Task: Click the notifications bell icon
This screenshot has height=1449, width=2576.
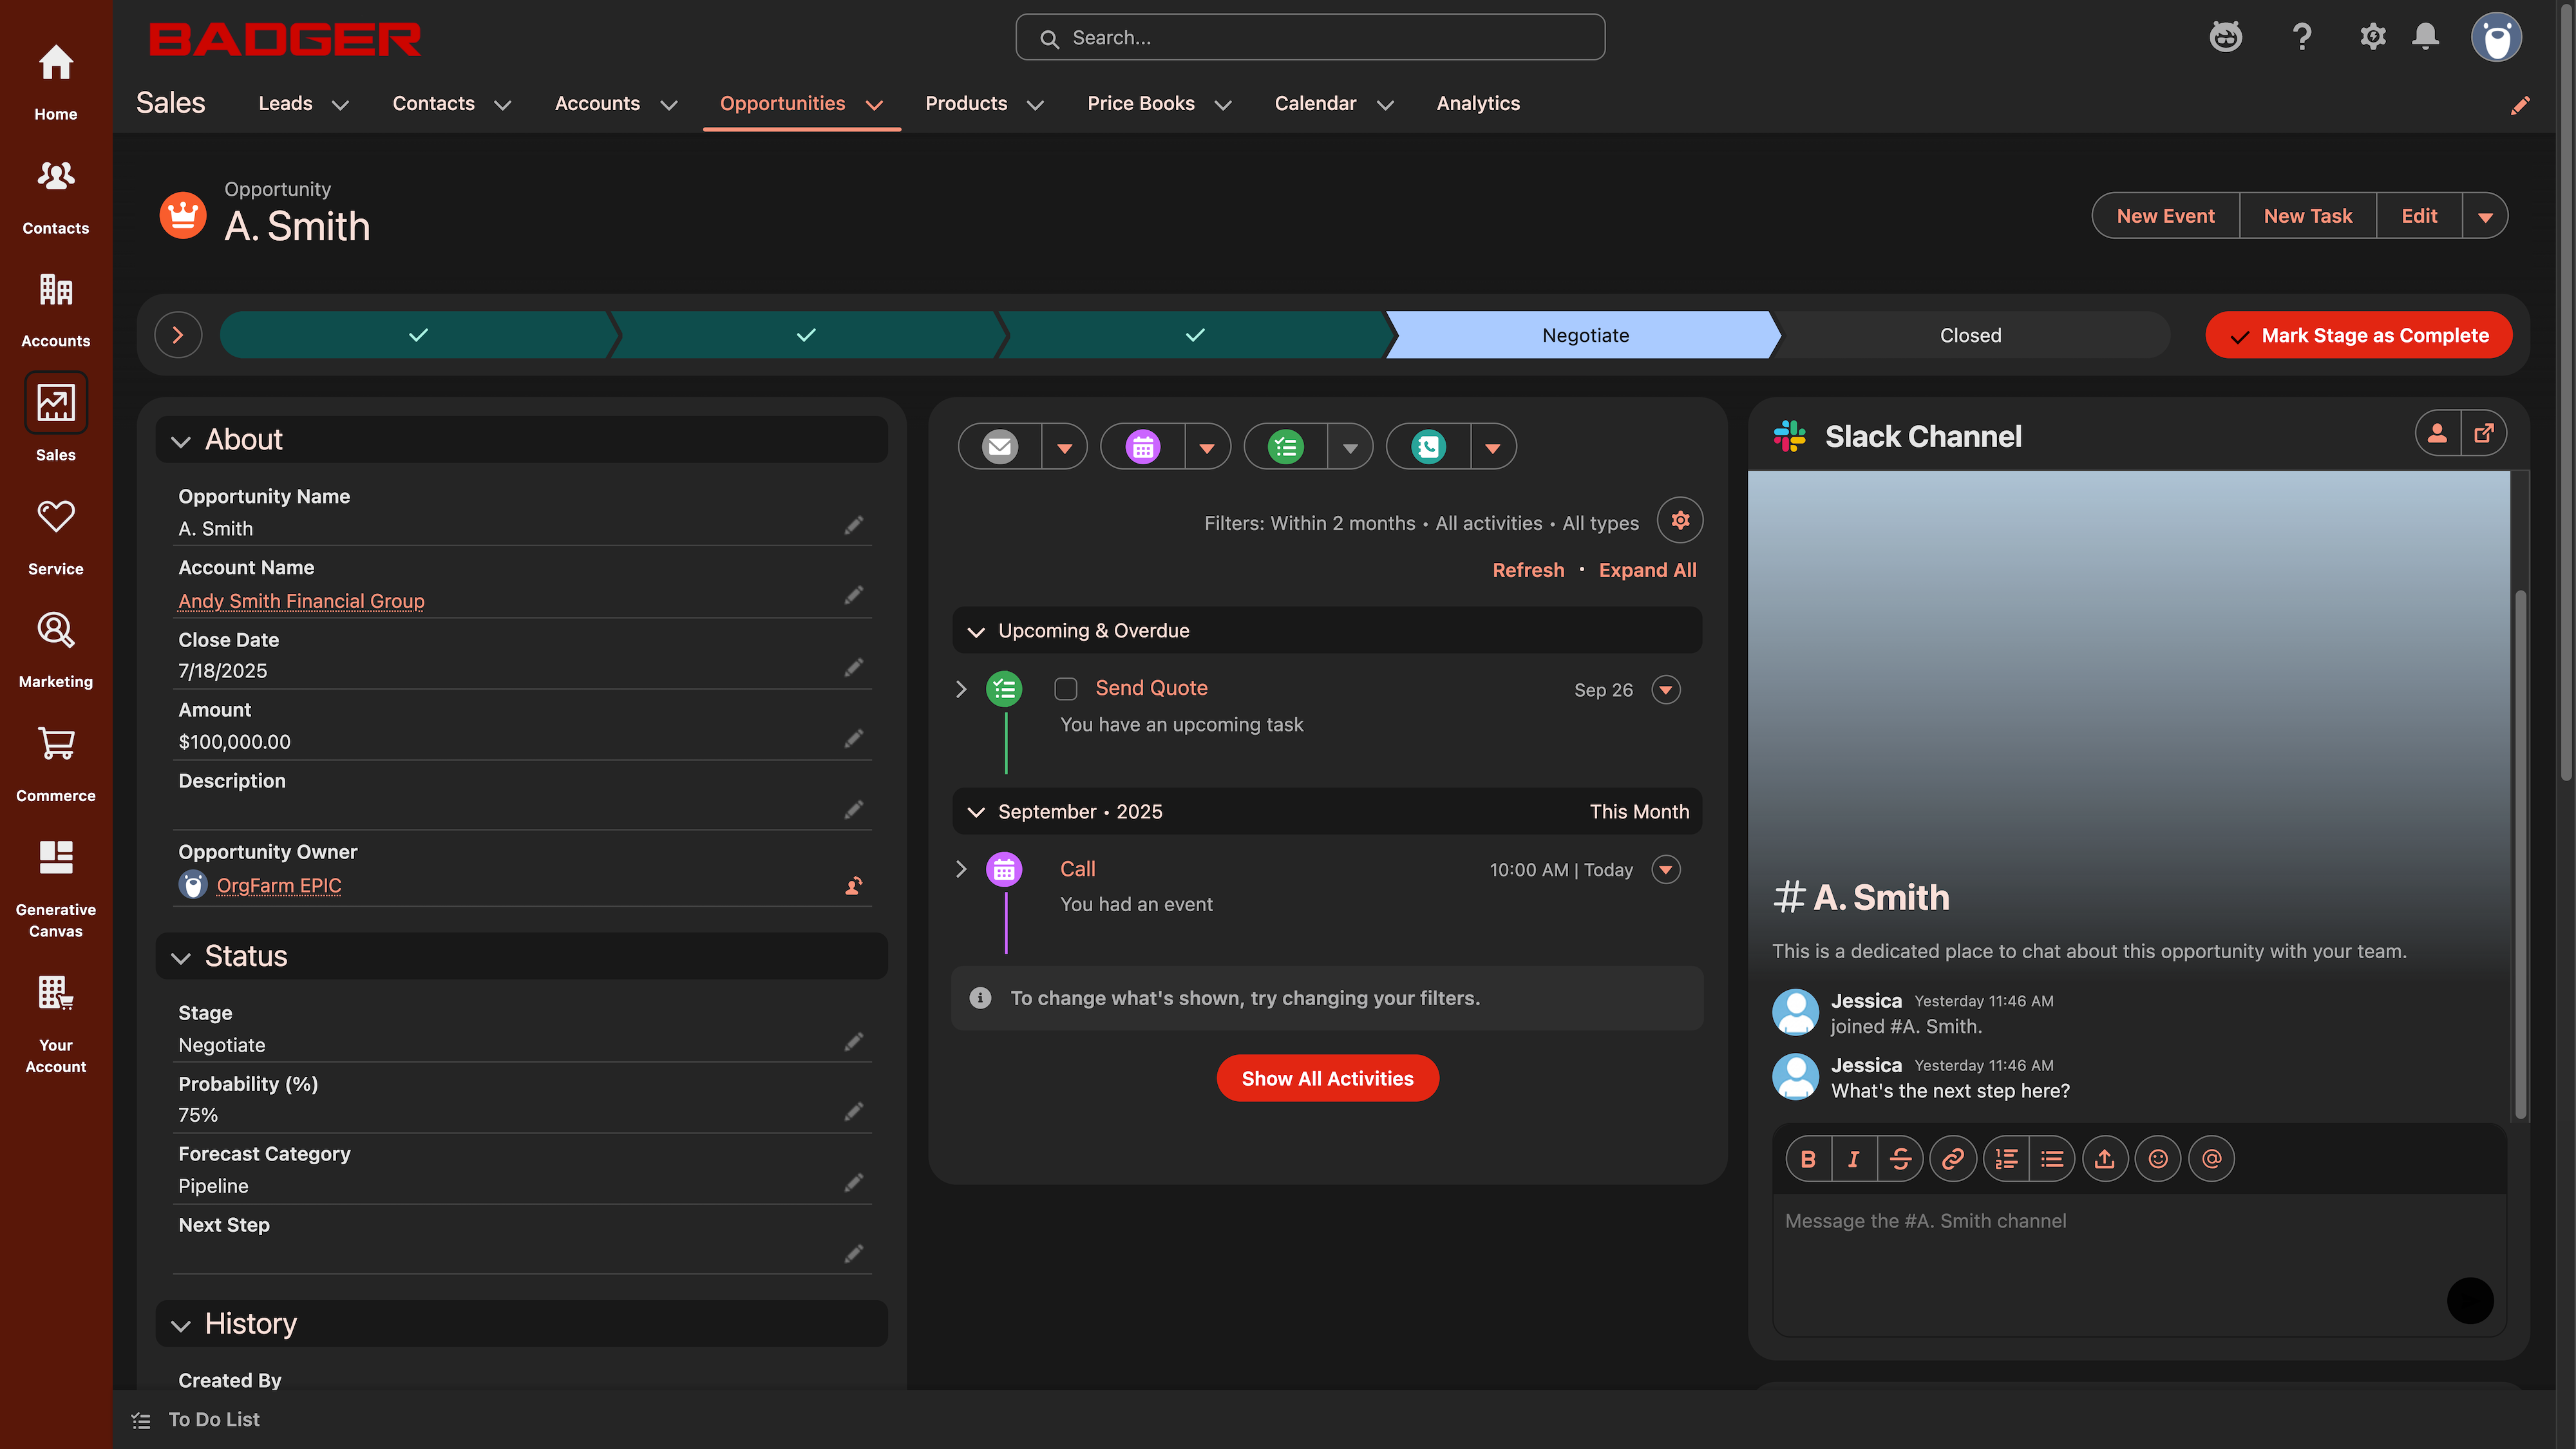Action: coord(2425,37)
